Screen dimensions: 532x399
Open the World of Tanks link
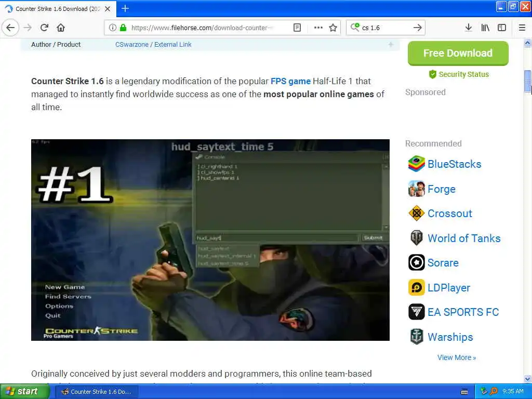point(464,238)
